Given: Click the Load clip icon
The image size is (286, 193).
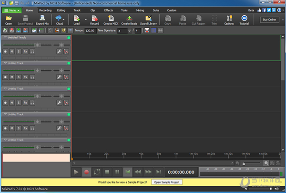Looking at the screenshot, I should pyautogui.click(x=77, y=20).
